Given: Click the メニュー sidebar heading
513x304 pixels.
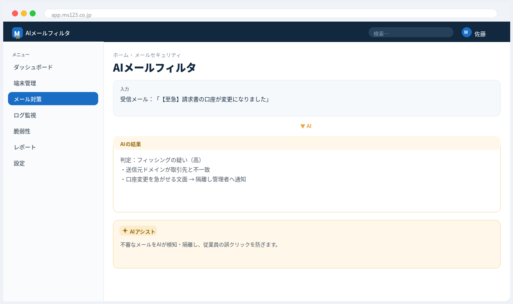Looking at the screenshot, I should (x=21, y=55).
